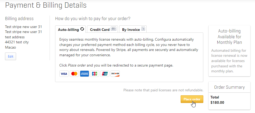Select the By Invoice tab
Viewport: 255px width, 113px height.
tap(133, 29)
